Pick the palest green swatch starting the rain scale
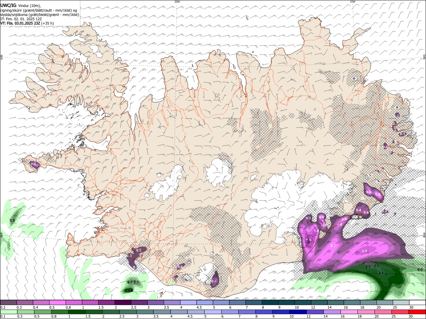This screenshot has height=319, width=426. (9, 312)
